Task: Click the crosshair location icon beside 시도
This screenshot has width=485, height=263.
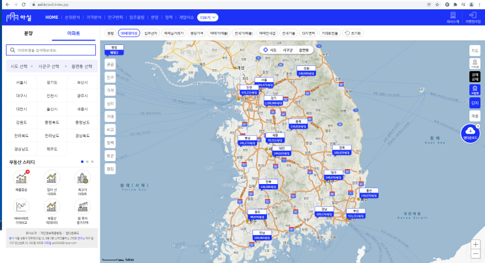Action: (266, 50)
